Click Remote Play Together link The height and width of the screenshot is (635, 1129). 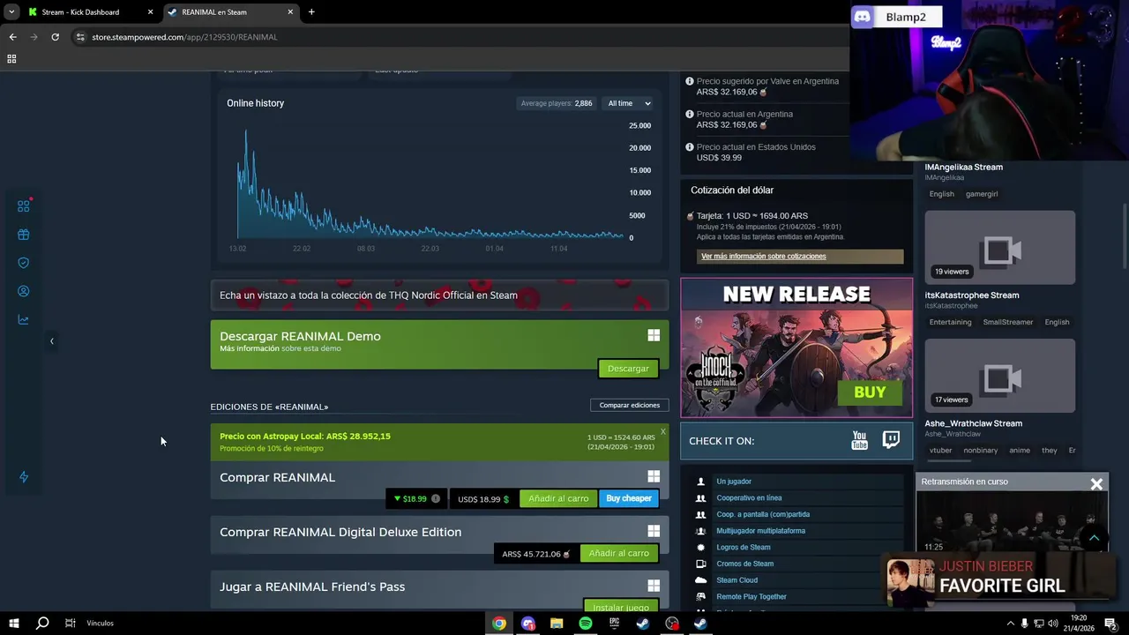tap(751, 597)
